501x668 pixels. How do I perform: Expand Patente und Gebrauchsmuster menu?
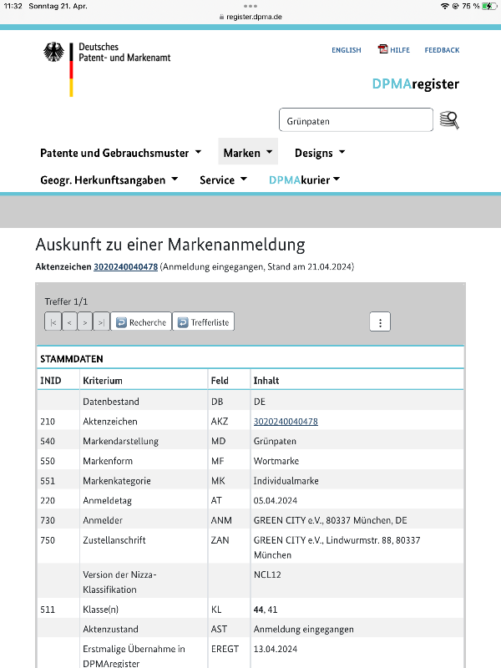[120, 153]
